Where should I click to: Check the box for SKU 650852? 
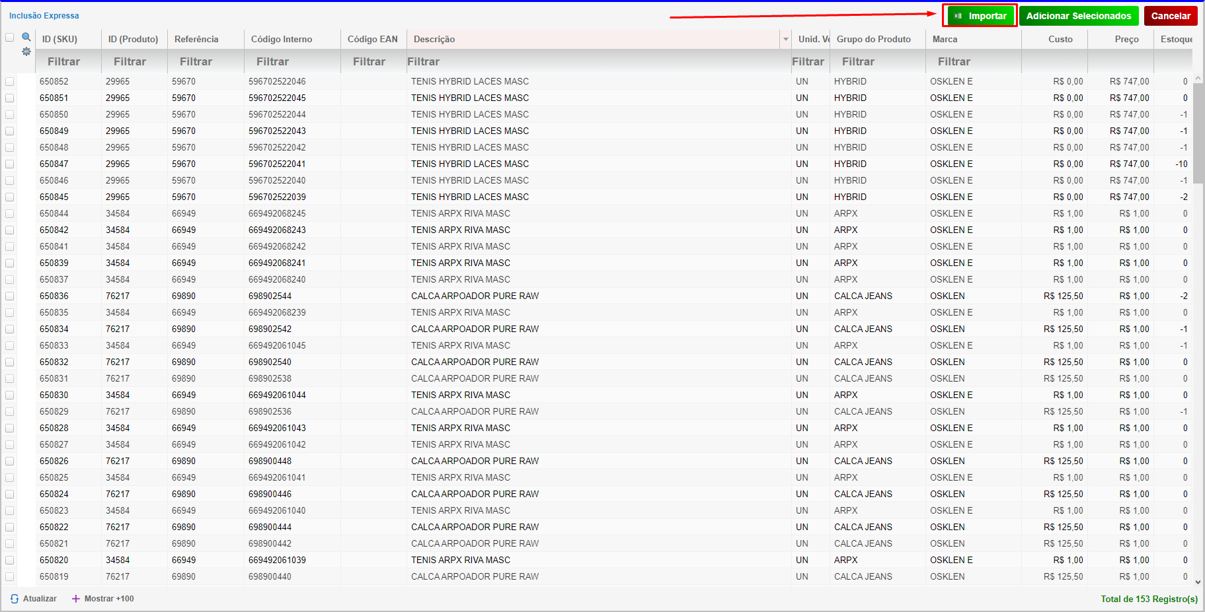10,82
